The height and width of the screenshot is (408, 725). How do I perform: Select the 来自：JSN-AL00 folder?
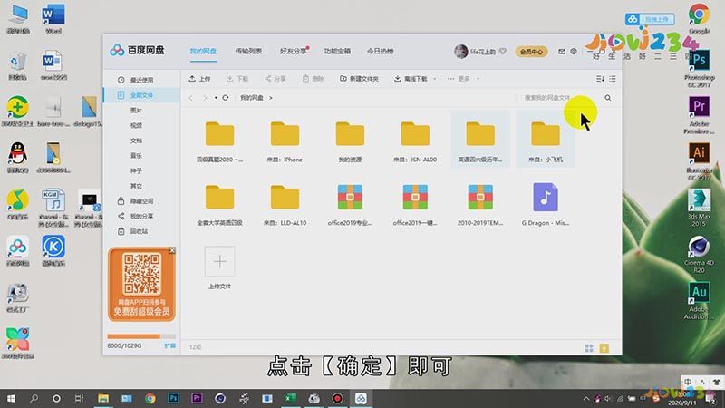[x=415, y=141]
